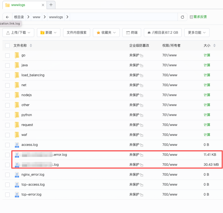Image resolution: width=223 pixels, height=213 pixels.
Task: Open the 需求反馈 feedback link
Action: tap(199, 17)
